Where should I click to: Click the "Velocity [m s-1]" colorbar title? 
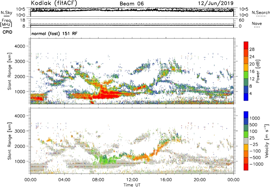coord(267,141)
